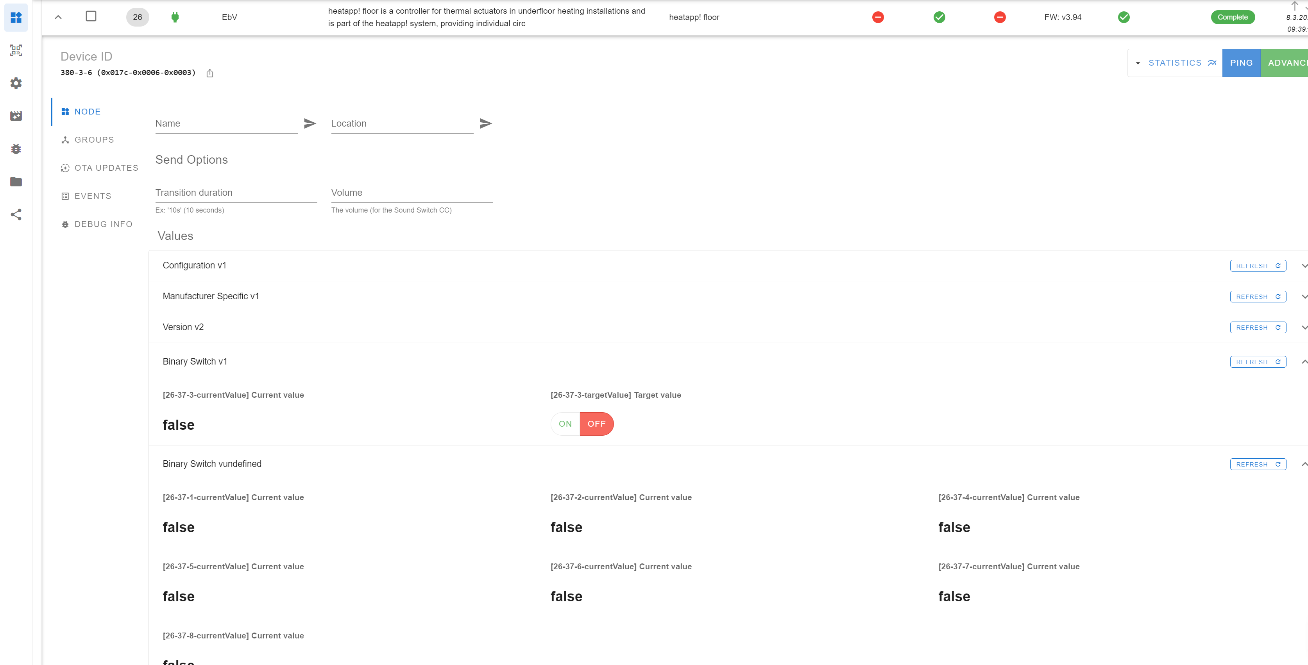Open the Scenes page from sidebar
1308x665 pixels.
click(16, 116)
